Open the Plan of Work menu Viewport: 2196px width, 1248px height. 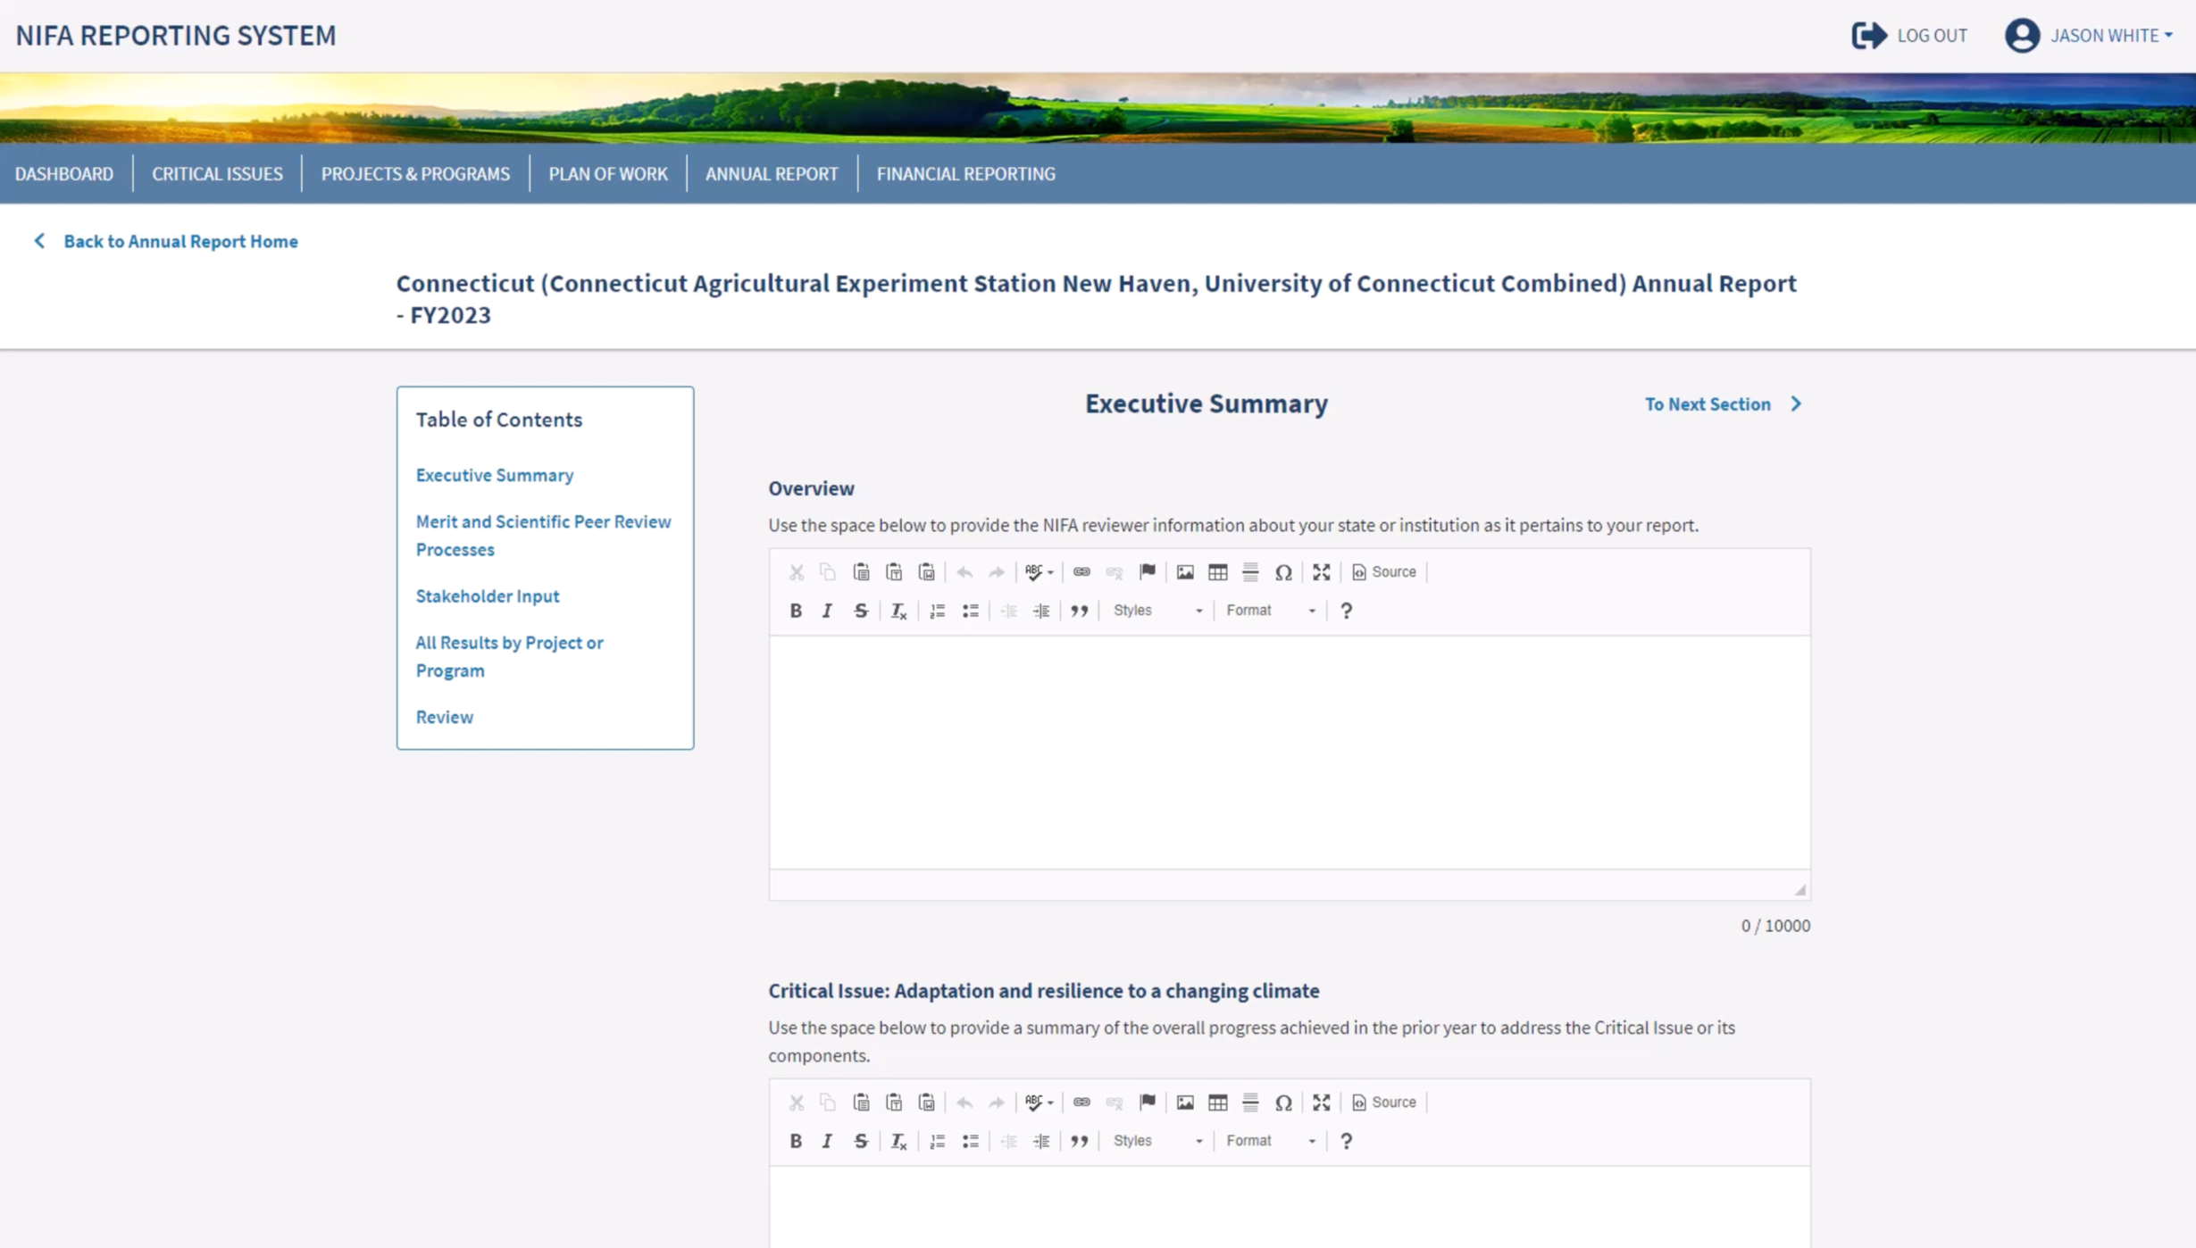click(607, 174)
